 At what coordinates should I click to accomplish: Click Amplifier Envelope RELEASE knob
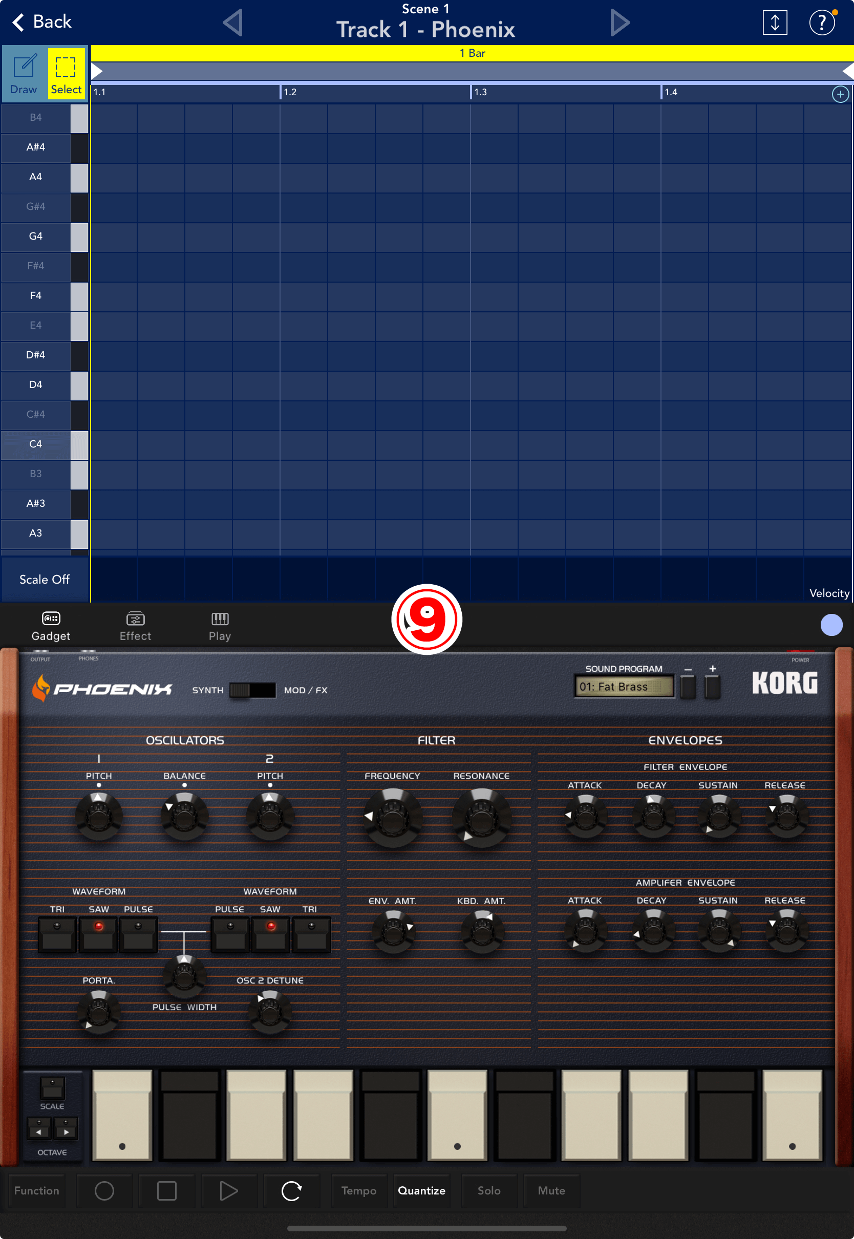(786, 931)
